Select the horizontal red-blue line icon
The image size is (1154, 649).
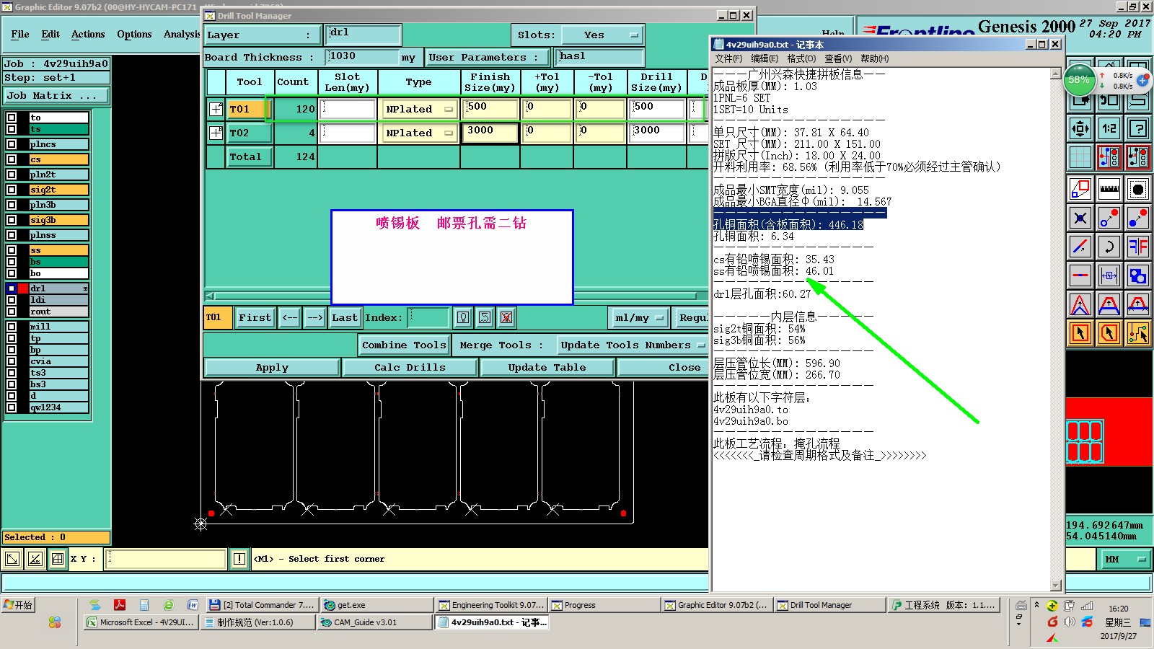(x=1080, y=275)
